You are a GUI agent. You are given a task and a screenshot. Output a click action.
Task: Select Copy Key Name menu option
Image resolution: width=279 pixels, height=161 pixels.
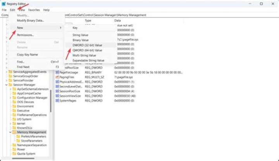tap(28, 55)
